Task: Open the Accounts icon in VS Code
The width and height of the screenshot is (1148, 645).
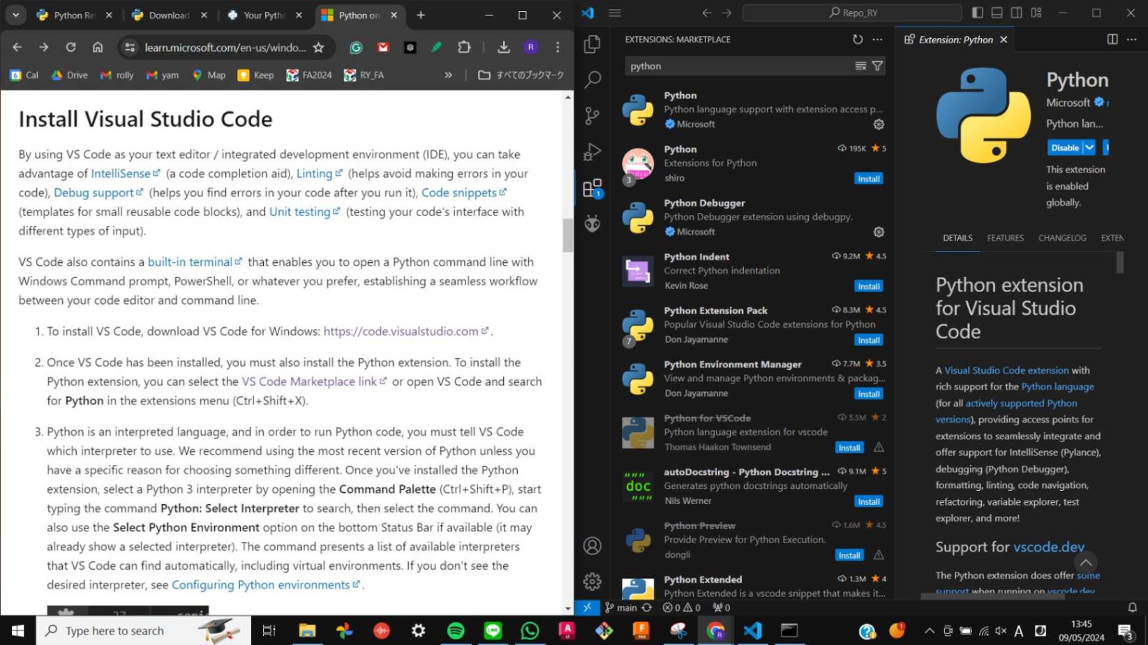Action: click(592, 545)
